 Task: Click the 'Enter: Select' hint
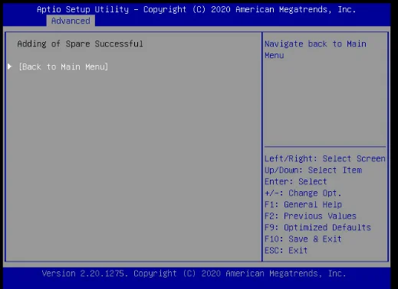coord(296,181)
